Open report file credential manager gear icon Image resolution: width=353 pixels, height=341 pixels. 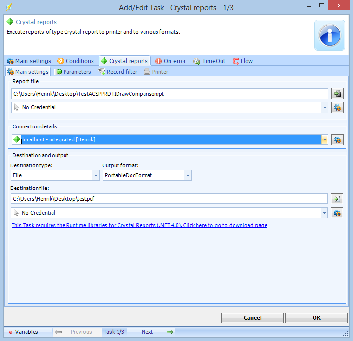[x=337, y=108]
